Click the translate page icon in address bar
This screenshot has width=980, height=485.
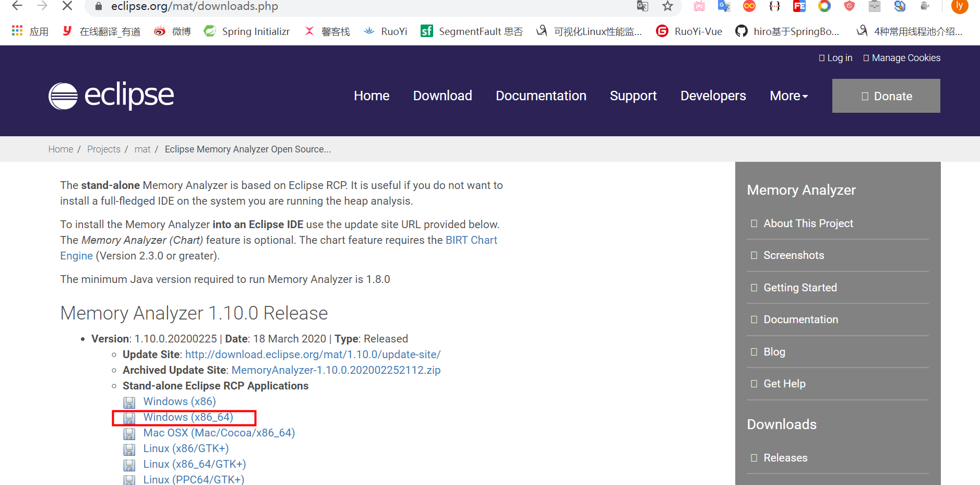click(642, 6)
